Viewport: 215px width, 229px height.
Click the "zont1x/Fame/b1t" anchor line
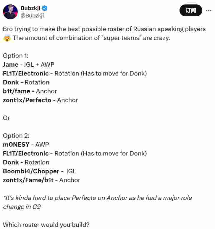pyautogui.click(x=28, y=180)
